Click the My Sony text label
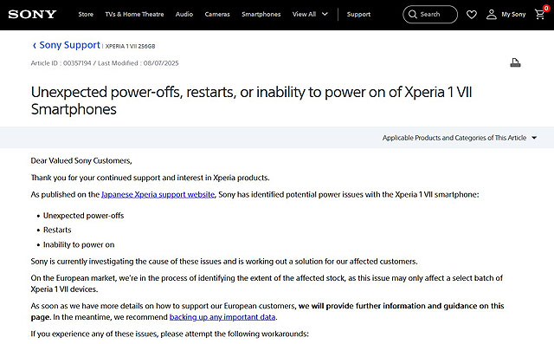 pyautogui.click(x=513, y=15)
